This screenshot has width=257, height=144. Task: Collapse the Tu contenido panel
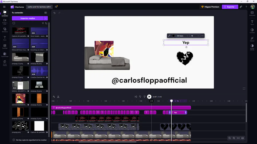(46, 13)
